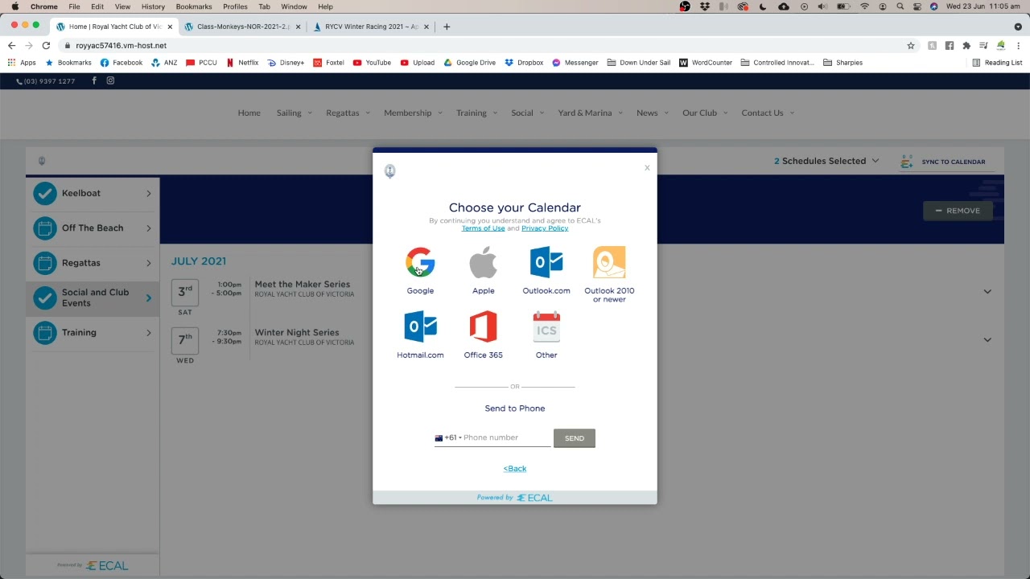This screenshot has height=579, width=1030.
Task: Open new browser tab
Action: tap(447, 27)
